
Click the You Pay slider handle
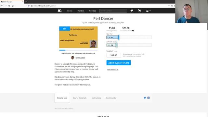pos(119,37)
